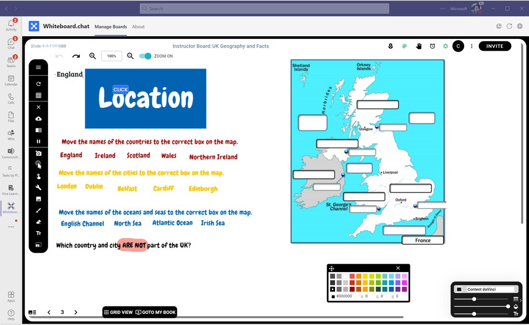Viewport: 529px width, 325px height.
Task: Click the pause icon in the left toolbar
Action: click(38, 141)
